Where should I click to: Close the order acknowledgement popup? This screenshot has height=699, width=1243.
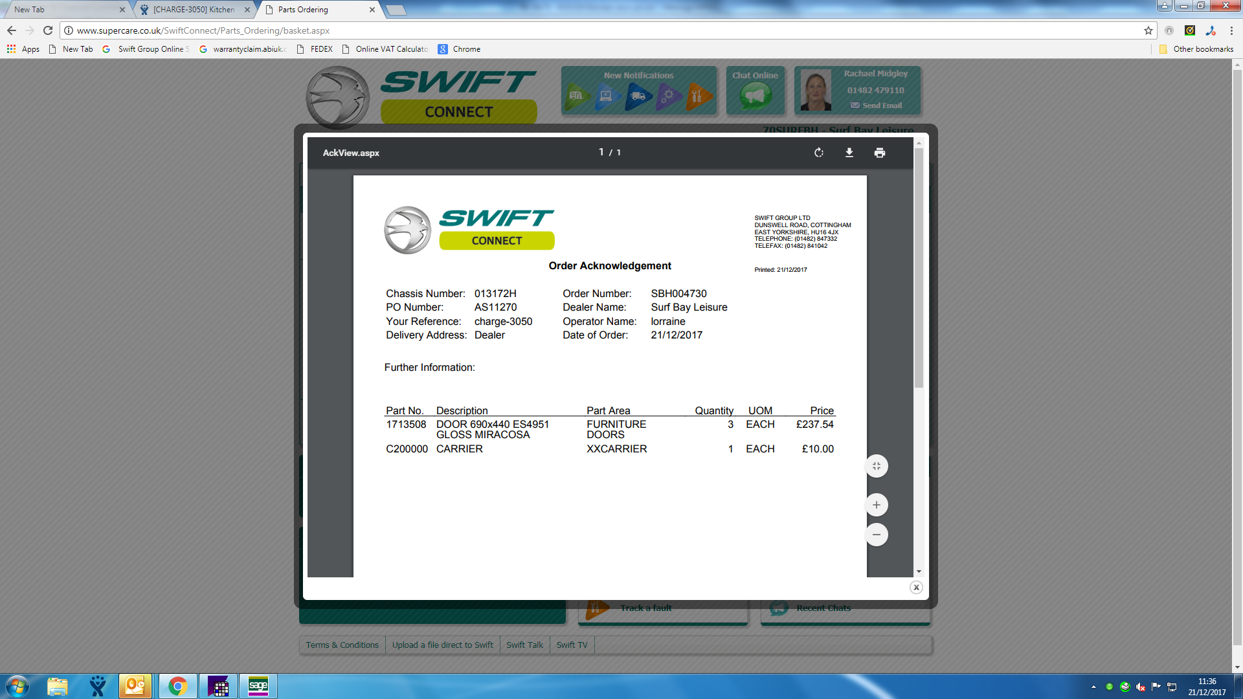coord(915,587)
